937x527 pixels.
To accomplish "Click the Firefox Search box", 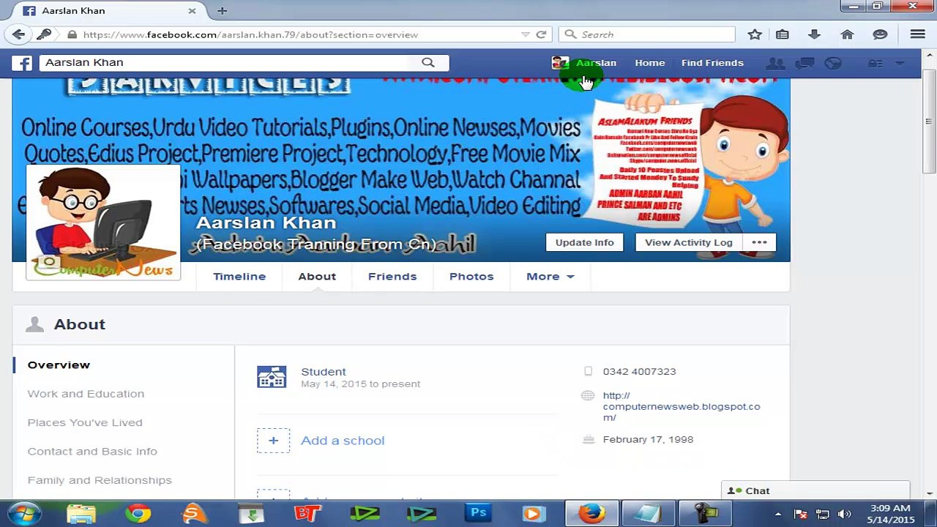I will pyautogui.click(x=647, y=34).
